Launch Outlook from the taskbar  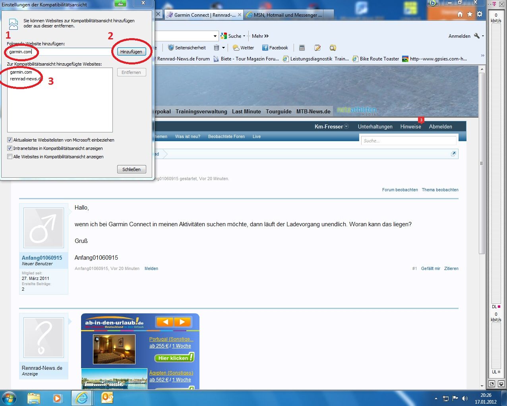(x=107, y=398)
